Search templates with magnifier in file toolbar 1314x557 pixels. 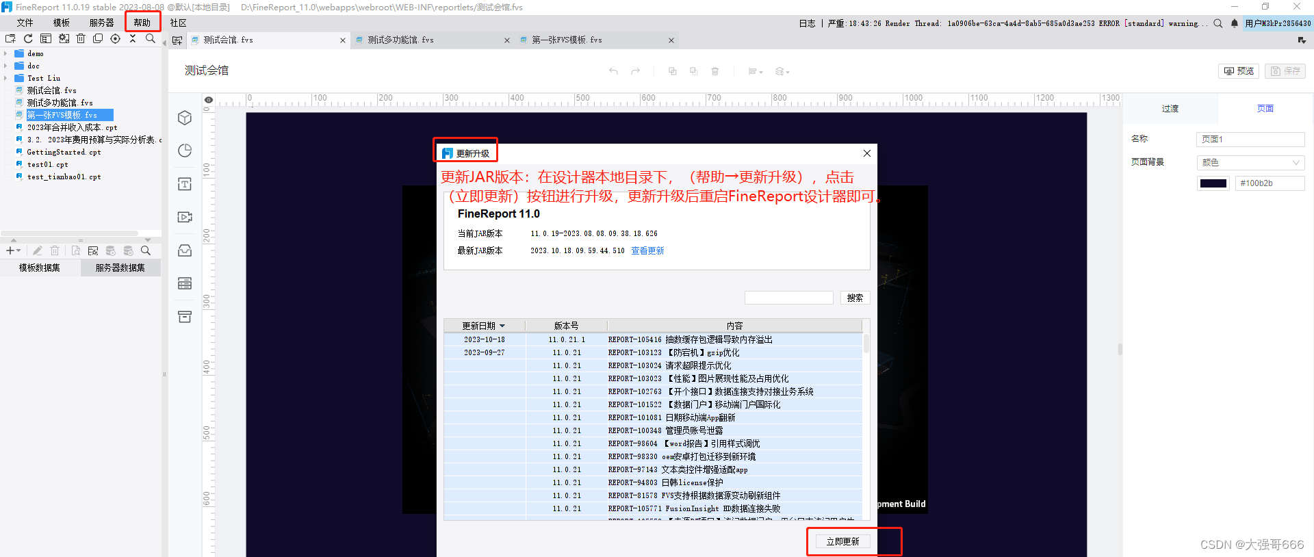[151, 39]
